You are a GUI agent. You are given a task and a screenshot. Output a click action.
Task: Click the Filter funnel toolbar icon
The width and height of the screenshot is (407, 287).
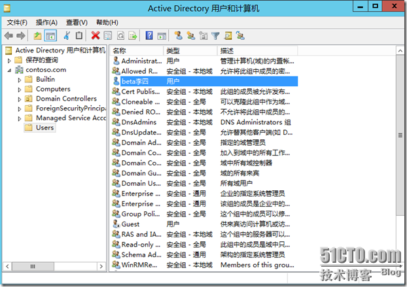click(215, 36)
